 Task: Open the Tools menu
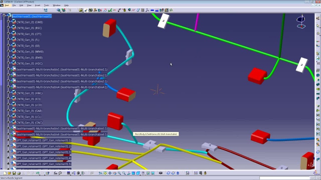click(x=46, y=5)
